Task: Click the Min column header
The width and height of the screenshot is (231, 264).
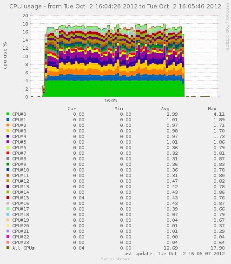Action: 119,109
